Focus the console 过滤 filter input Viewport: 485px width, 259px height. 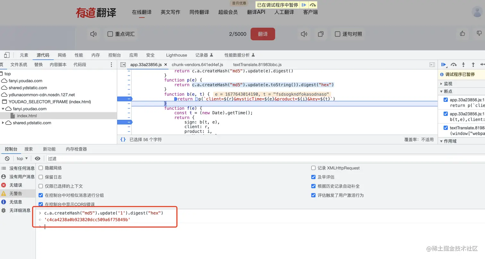[265, 158]
